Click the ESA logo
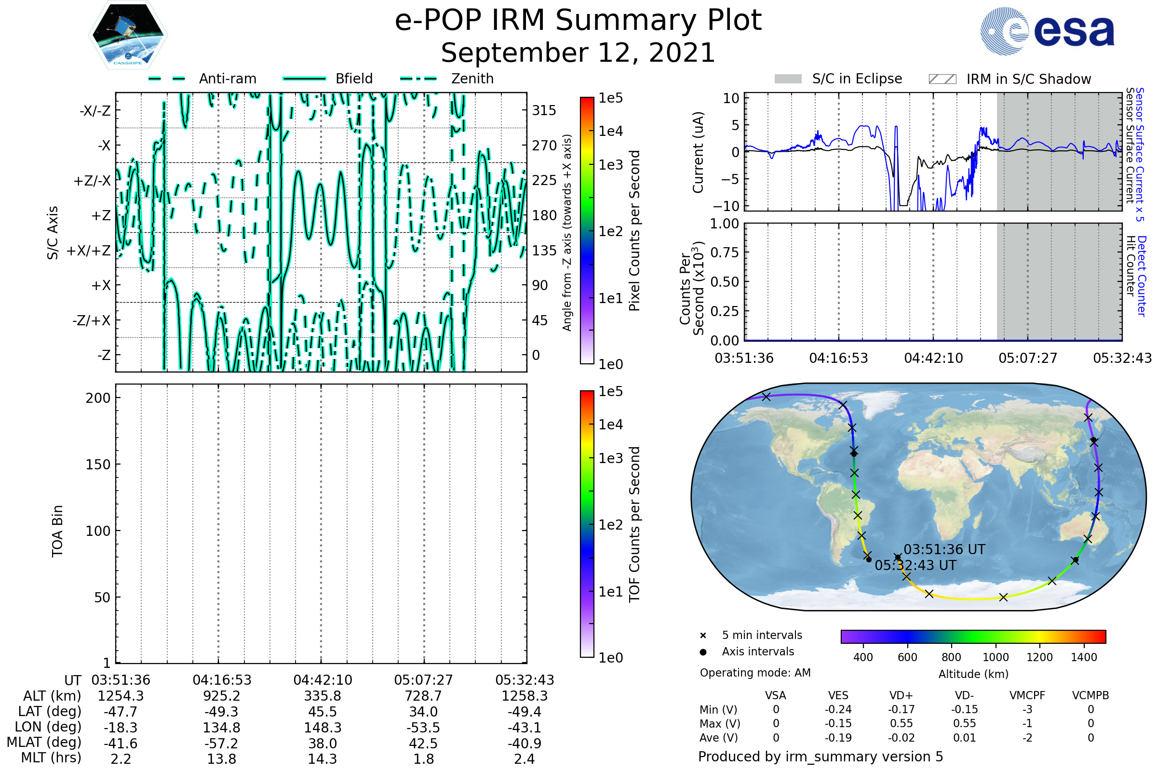Screen dimensions: 1157x771 coord(1048,31)
